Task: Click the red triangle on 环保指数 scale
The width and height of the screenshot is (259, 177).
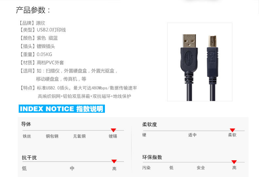Action: (234, 162)
